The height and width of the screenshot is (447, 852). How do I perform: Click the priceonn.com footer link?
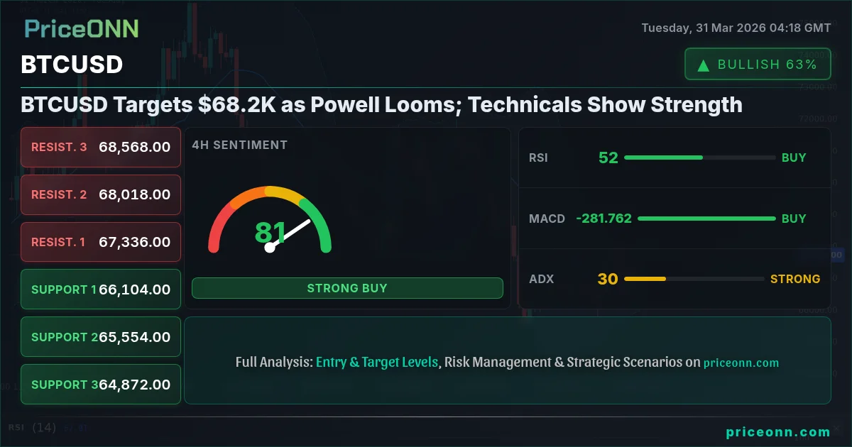click(777, 431)
